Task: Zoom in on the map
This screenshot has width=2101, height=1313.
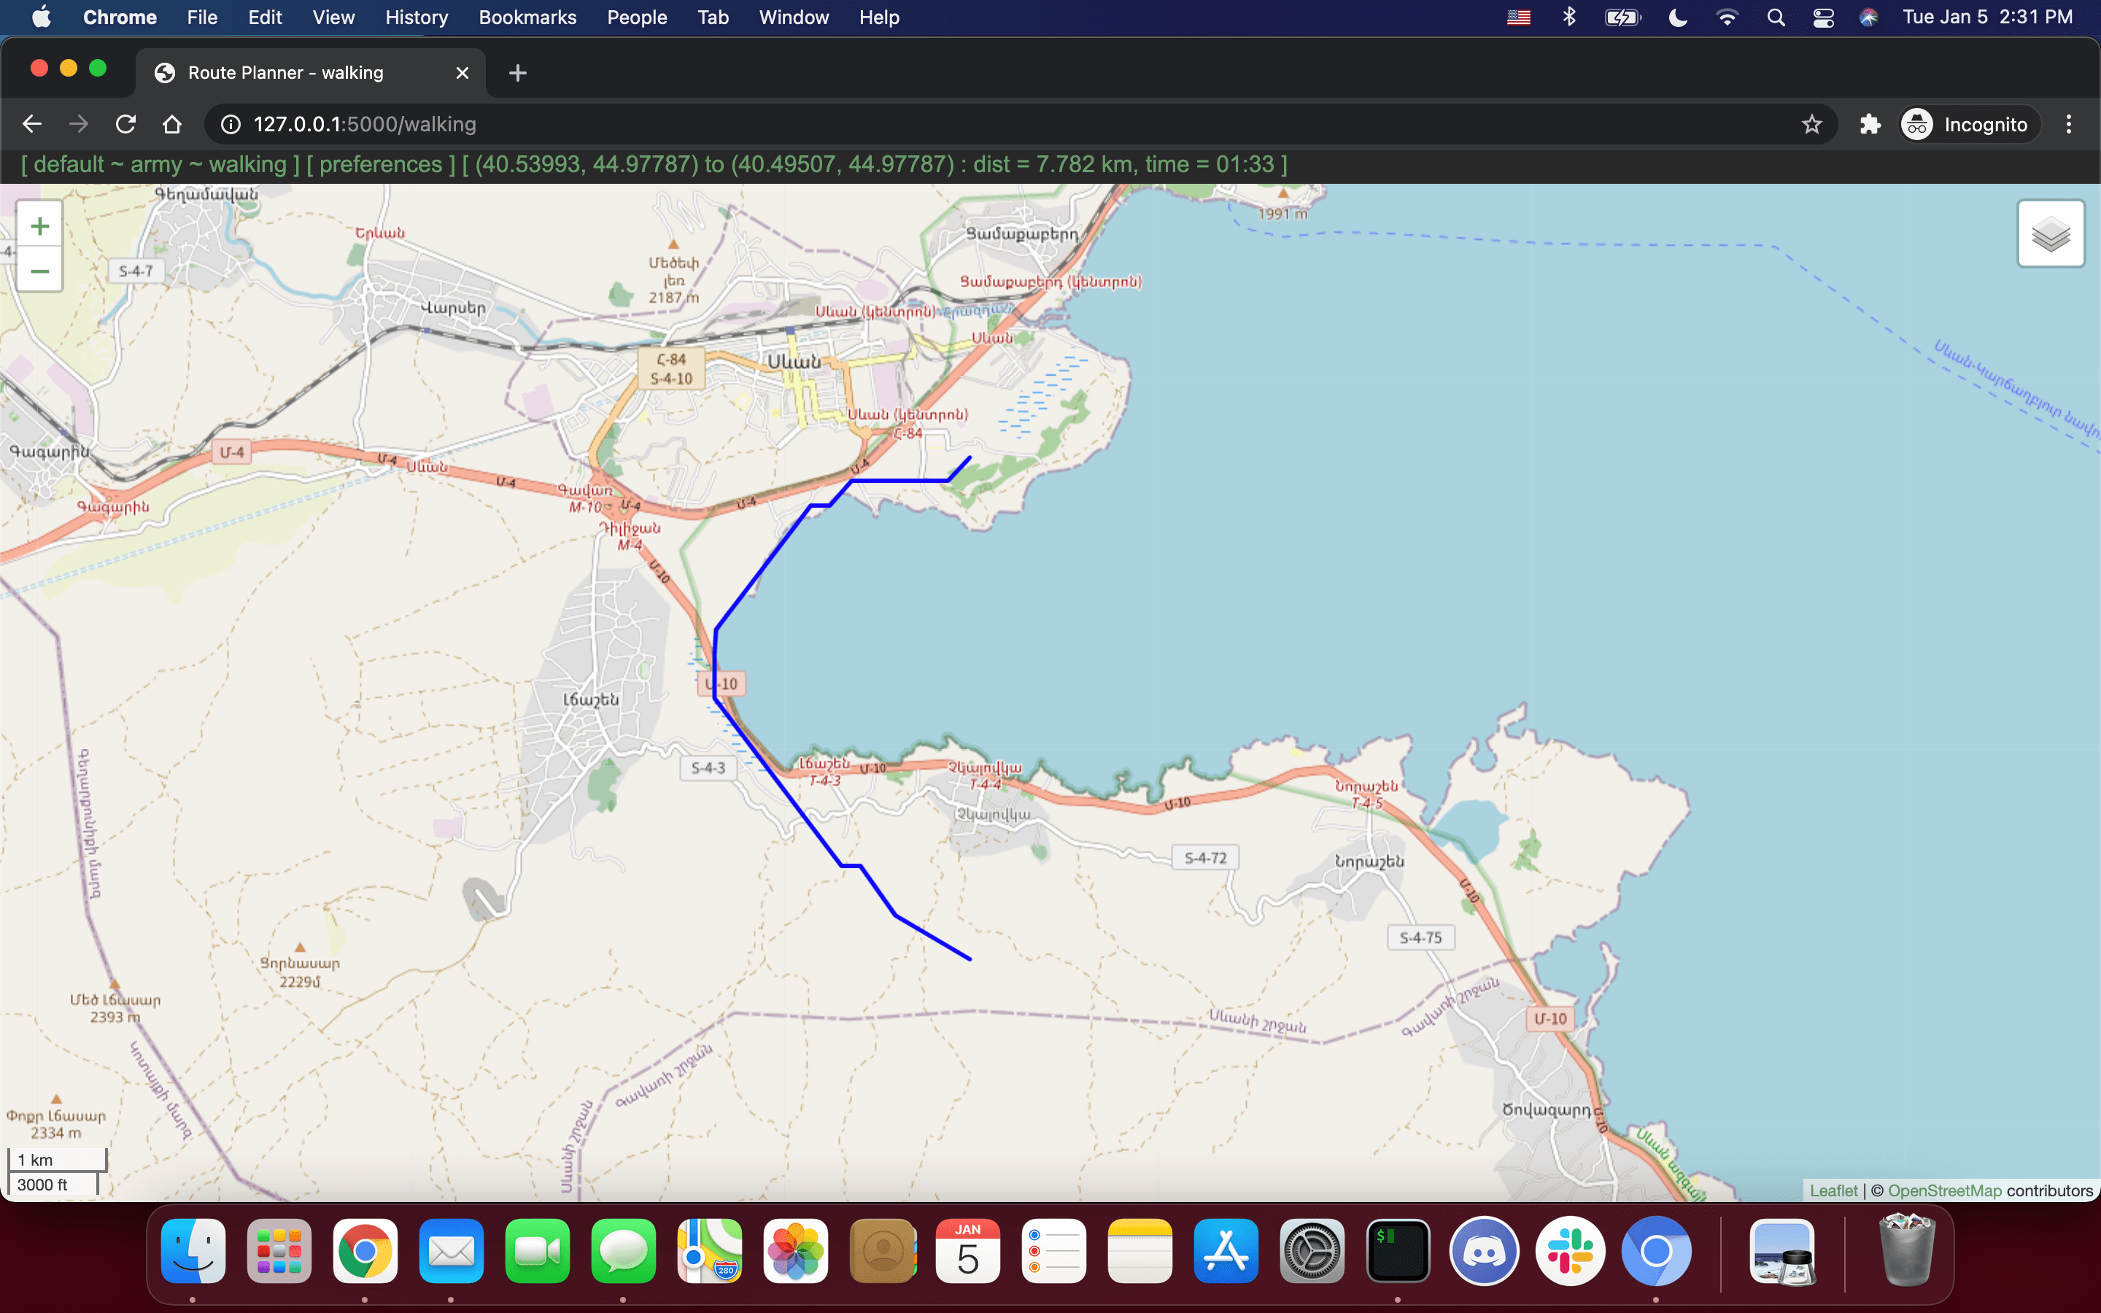Action: point(39,226)
